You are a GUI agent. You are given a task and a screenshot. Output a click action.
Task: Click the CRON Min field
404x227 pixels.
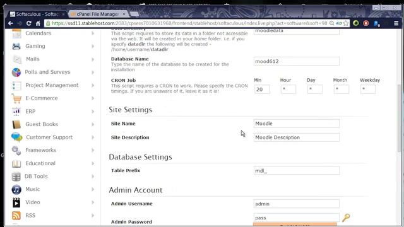tap(262, 90)
